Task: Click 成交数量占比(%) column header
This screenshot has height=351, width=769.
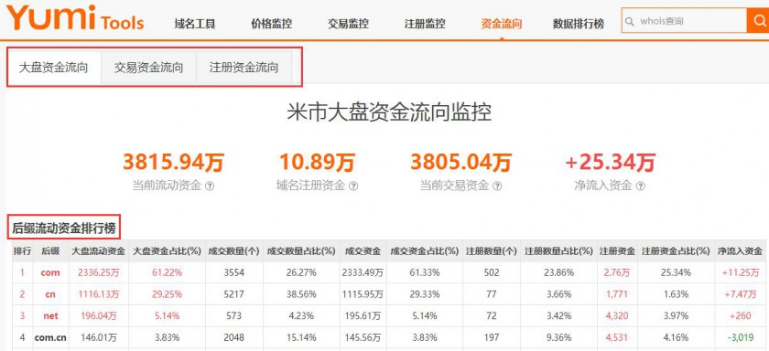Action: click(300, 251)
